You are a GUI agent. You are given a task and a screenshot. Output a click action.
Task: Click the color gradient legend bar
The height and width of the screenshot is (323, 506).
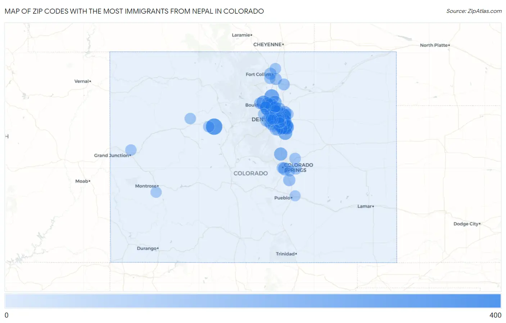point(253,301)
